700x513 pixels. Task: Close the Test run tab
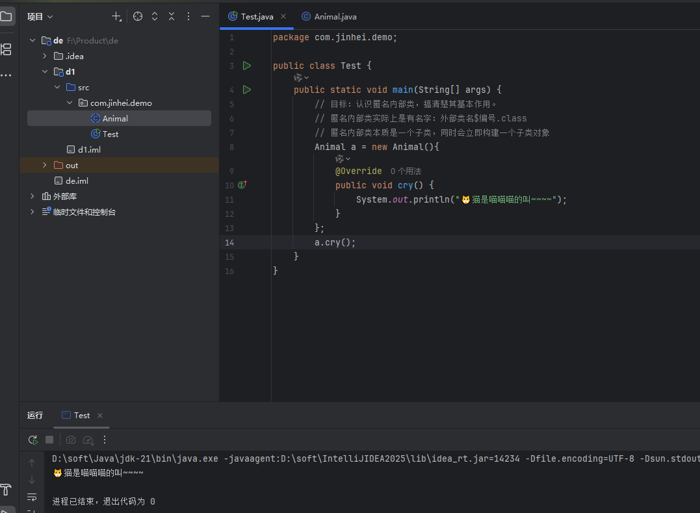click(x=100, y=416)
